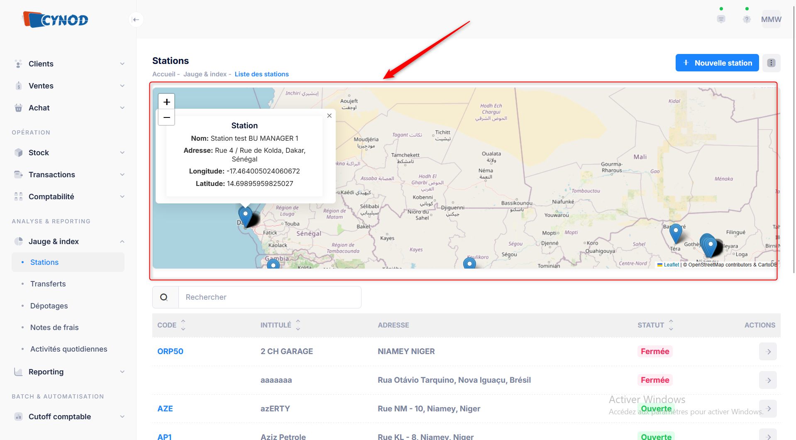Collapse the sidebar with arrow icon
Screen dimensions: 796x440
tap(136, 20)
